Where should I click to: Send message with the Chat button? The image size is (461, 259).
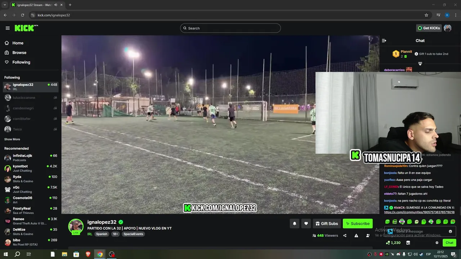tap(449, 243)
